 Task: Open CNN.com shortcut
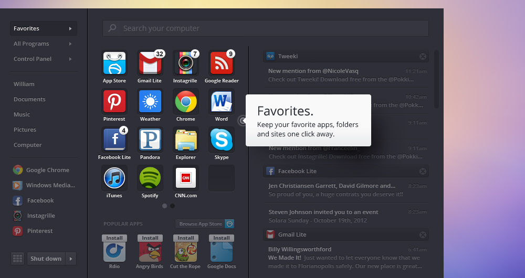coord(185,178)
